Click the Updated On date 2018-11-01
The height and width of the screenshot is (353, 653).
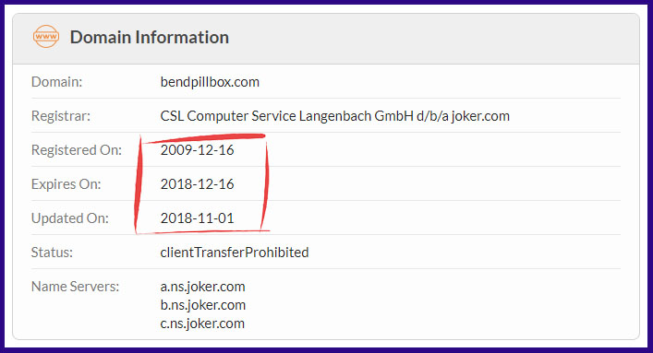pyautogui.click(x=197, y=218)
